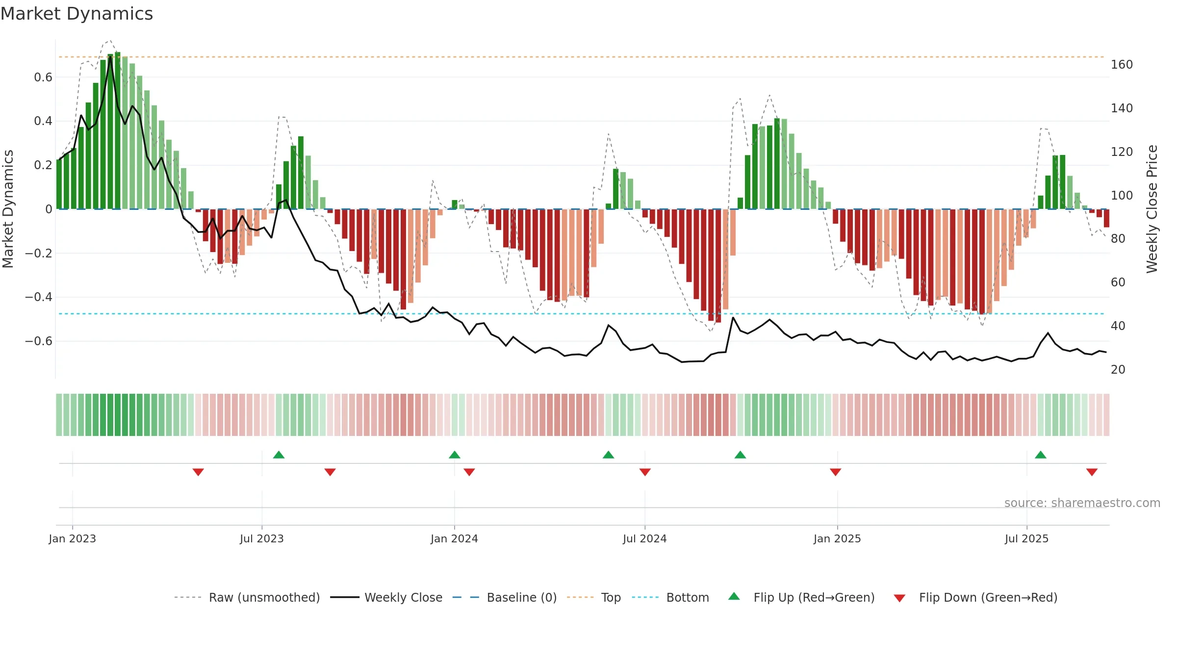Click the Jul 2025 axis label
Viewport: 1177px width, 662px height.
[x=1026, y=538]
